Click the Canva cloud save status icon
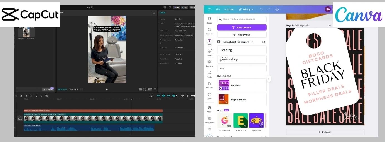Image resolution: width=385 pixels, height=142 pixels. pos(277,9)
